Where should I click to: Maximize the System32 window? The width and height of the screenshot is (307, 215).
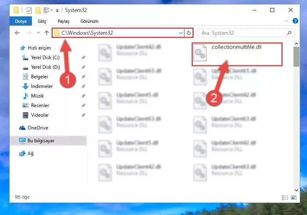(272, 10)
